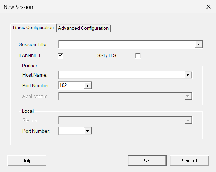The image size is (216, 172).
Task: Switch to the Advanced Configuration tab
Action: [83, 28]
